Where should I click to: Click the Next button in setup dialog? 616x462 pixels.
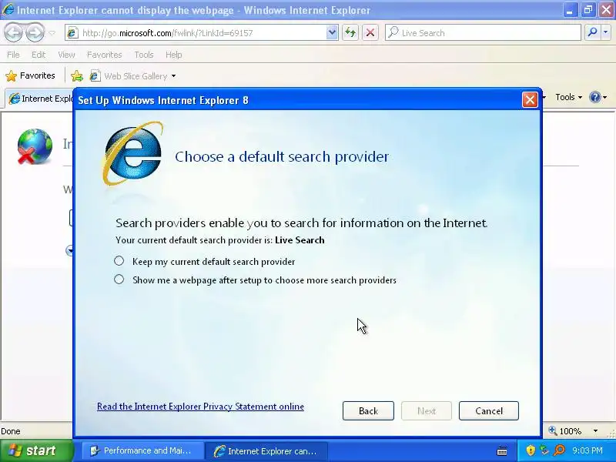[x=427, y=411]
